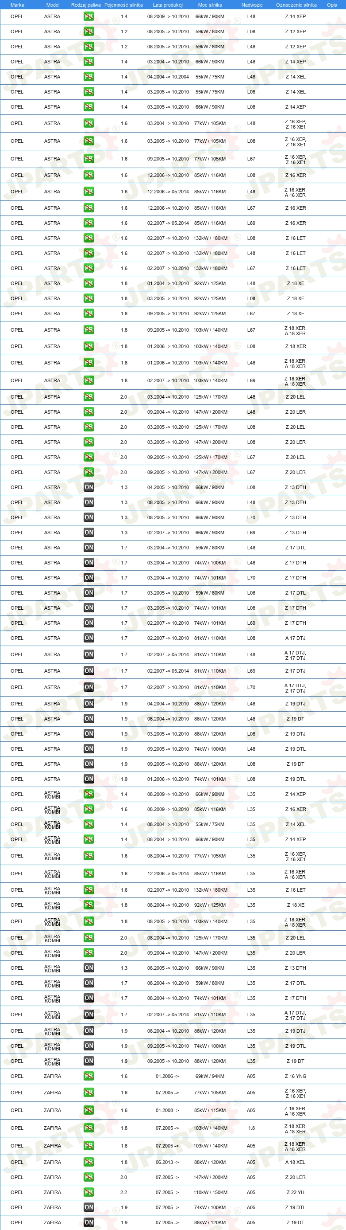Click the PB fuel icon in the ASTRA 04.2004 -> 10.2004 row
The width and height of the screenshot is (346, 1230).
point(88,76)
